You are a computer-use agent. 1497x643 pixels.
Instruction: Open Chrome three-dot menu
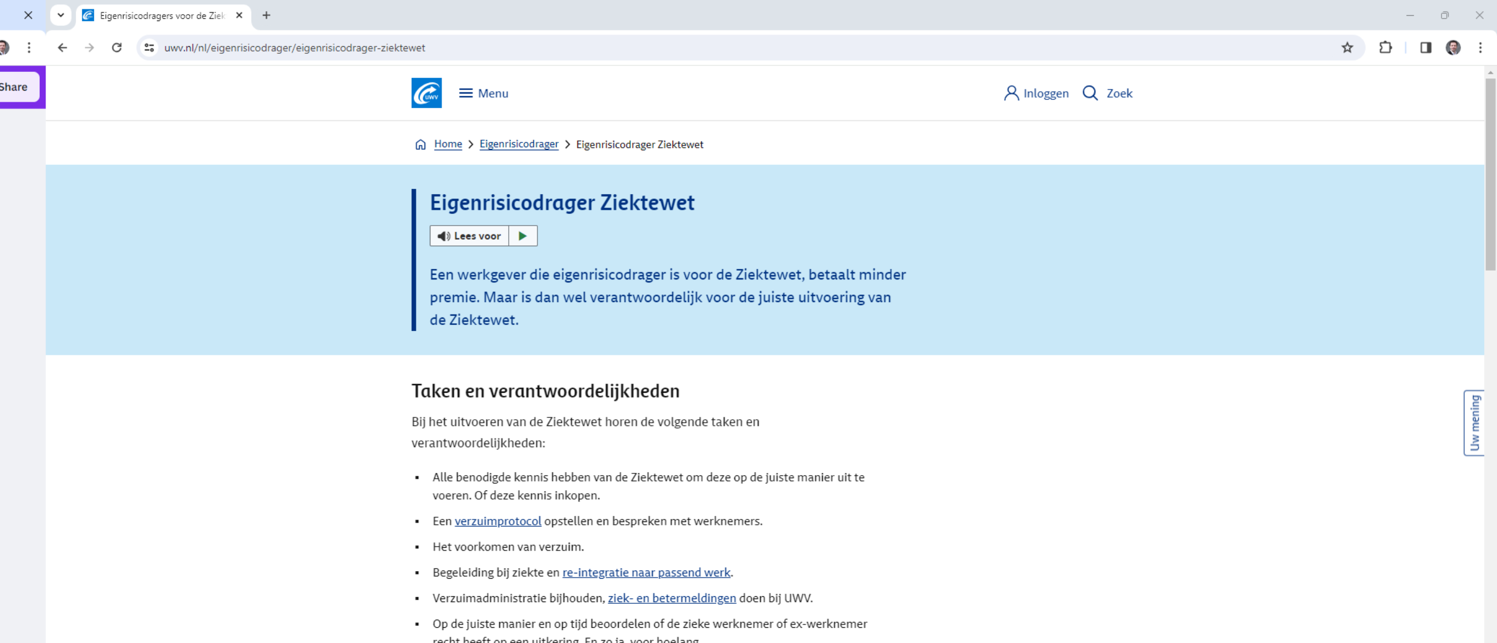1480,47
